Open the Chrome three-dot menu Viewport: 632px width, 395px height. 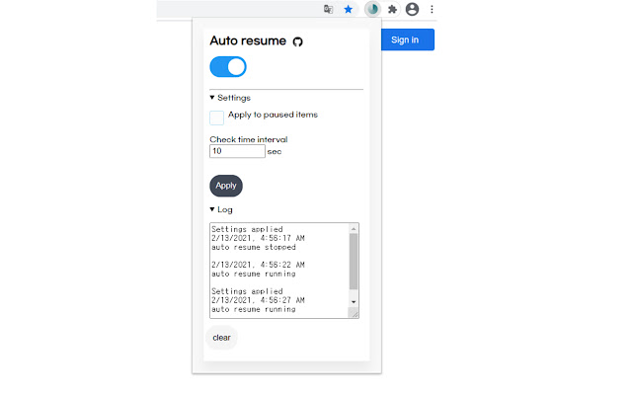pyautogui.click(x=432, y=9)
